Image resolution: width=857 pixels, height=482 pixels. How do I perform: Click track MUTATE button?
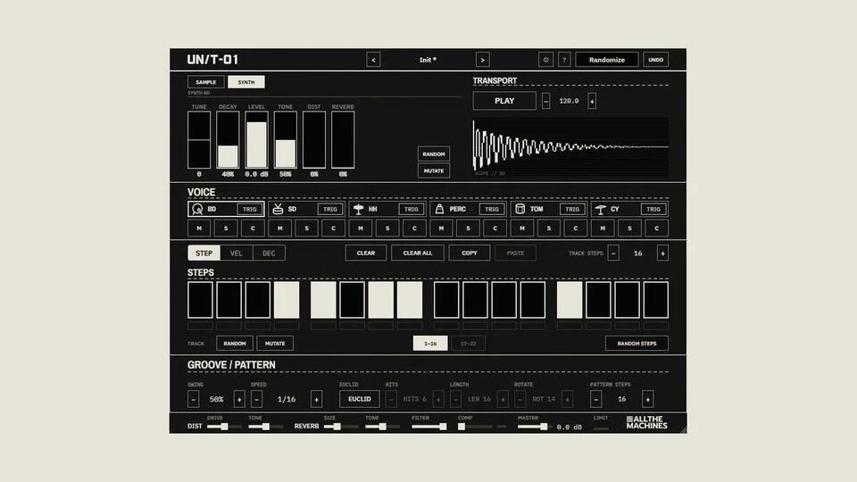click(x=275, y=343)
